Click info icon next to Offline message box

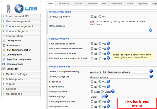[x=151, y=30]
